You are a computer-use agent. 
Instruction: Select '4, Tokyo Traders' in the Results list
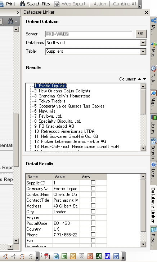pyautogui.click(x=50, y=101)
